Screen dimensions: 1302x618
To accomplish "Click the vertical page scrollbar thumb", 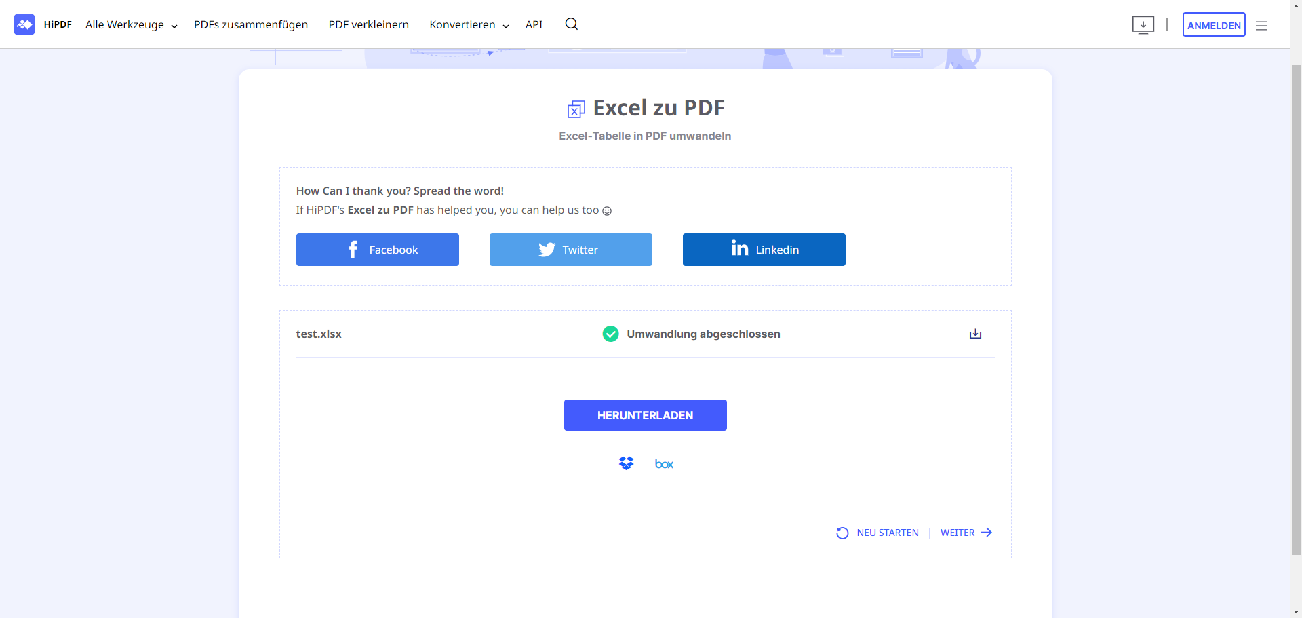I will (x=1296, y=311).
